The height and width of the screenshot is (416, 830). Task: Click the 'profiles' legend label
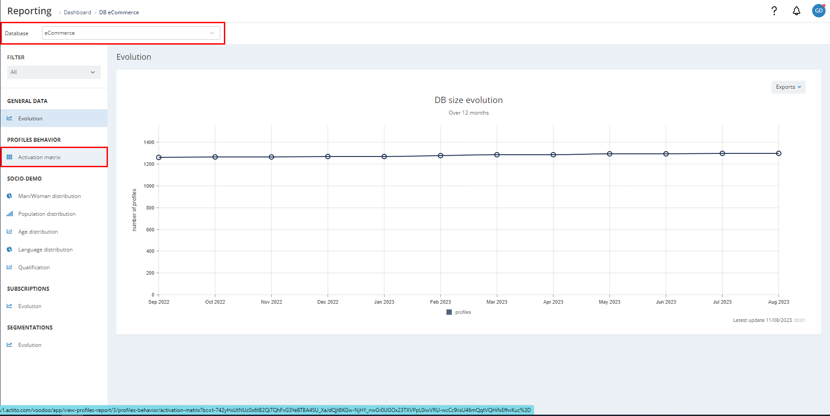463,312
